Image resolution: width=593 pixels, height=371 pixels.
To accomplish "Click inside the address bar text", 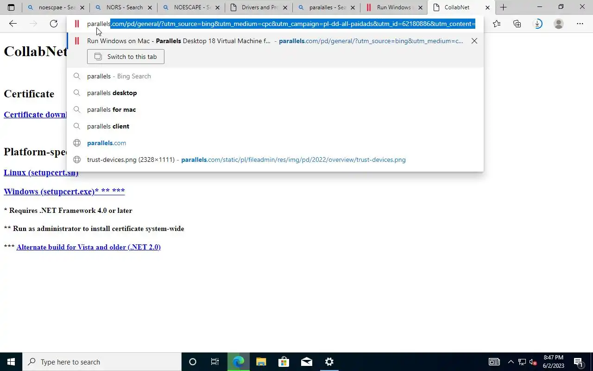I will click(281, 24).
